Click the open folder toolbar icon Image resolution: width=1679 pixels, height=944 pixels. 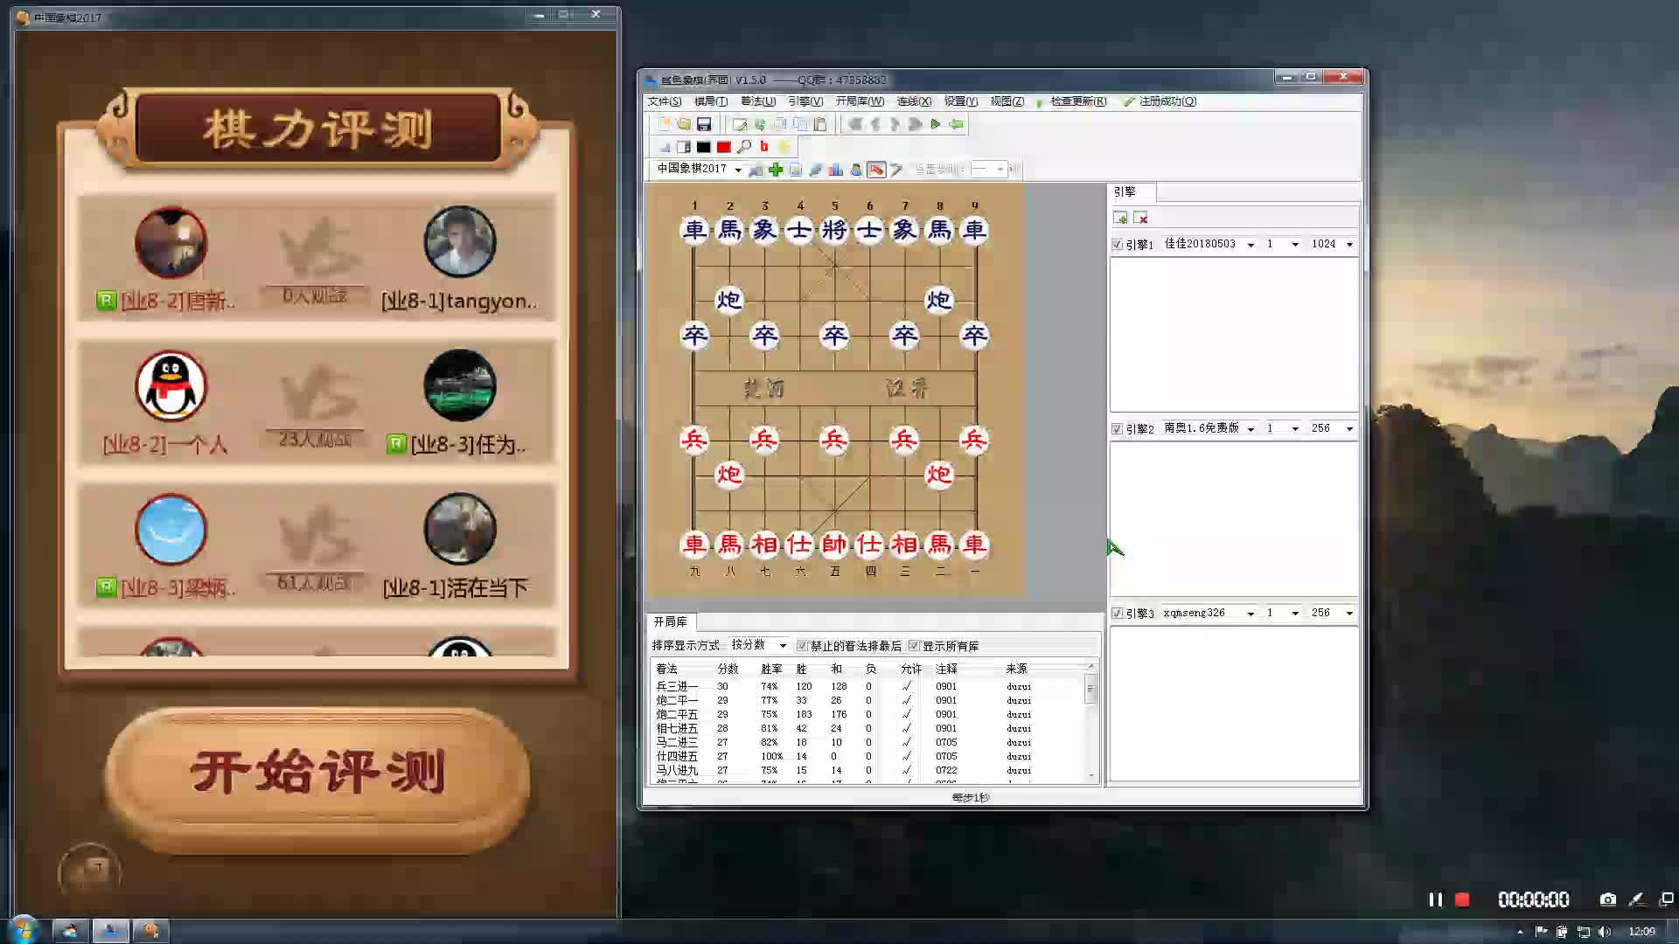pos(684,124)
